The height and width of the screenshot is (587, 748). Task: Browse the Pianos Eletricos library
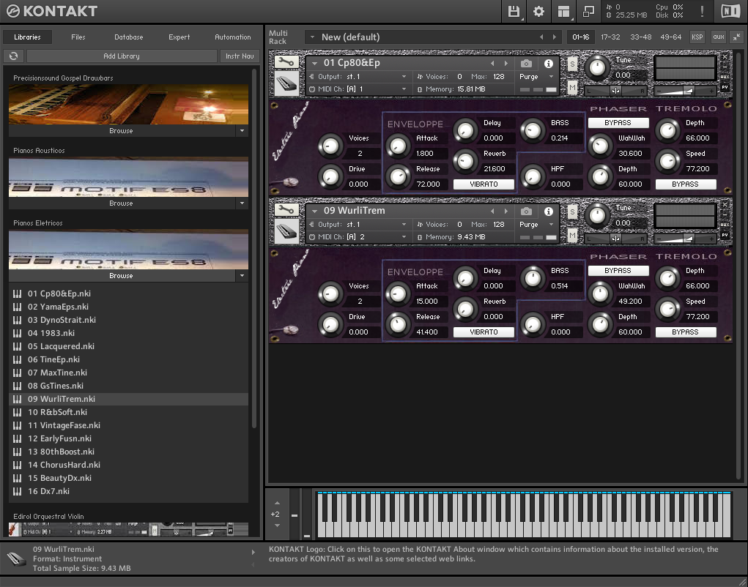coord(121,275)
